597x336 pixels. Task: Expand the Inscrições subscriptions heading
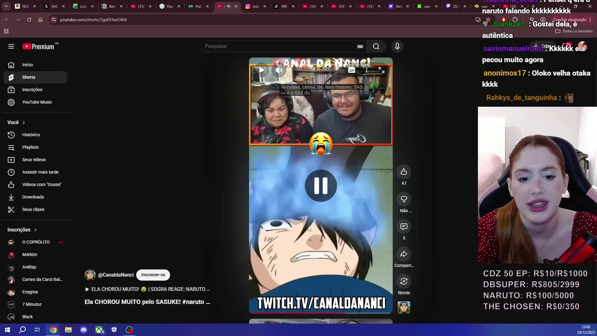22,230
